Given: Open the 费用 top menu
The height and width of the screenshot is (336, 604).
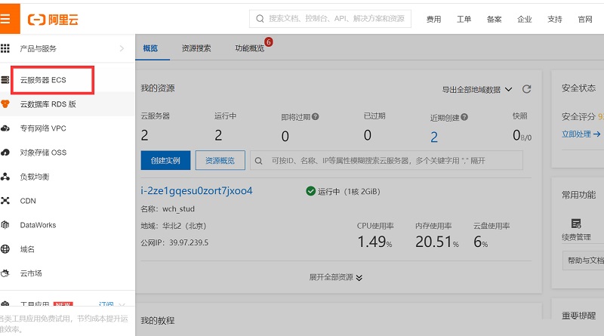Looking at the screenshot, I should point(433,19).
